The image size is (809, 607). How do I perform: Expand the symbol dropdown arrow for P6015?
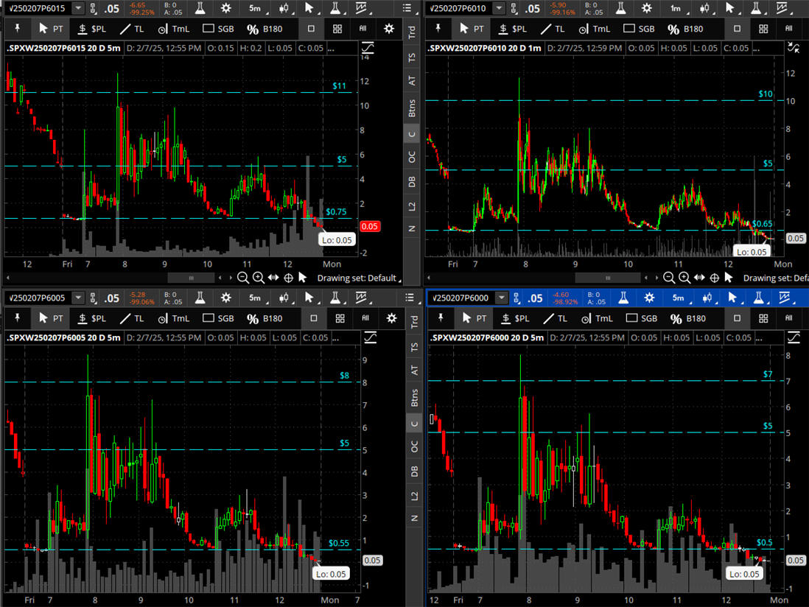[79, 9]
